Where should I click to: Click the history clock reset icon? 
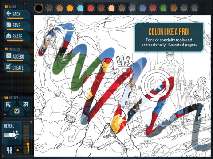(x=17, y=111)
